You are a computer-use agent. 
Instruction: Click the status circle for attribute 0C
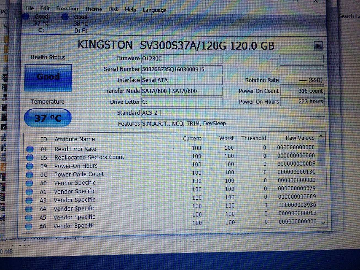(x=29, y=175)
